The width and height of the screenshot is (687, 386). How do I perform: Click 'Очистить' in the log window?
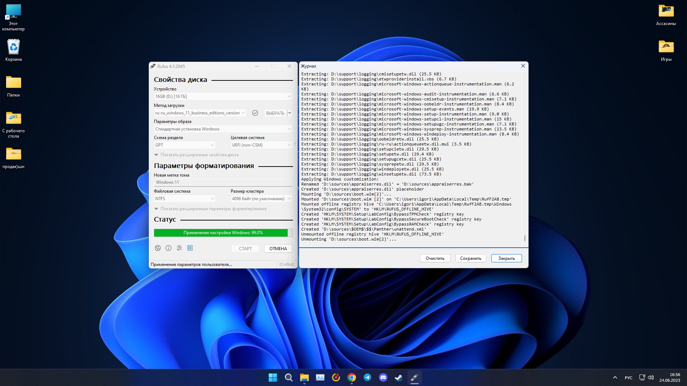click(435, 258)
